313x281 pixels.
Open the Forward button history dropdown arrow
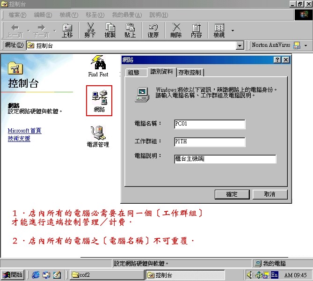coord(54,31)
